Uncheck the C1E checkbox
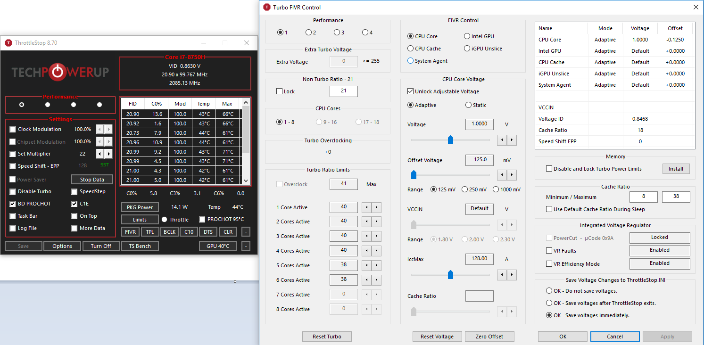This screenshot has height=345, width=704. click(75, 204)
